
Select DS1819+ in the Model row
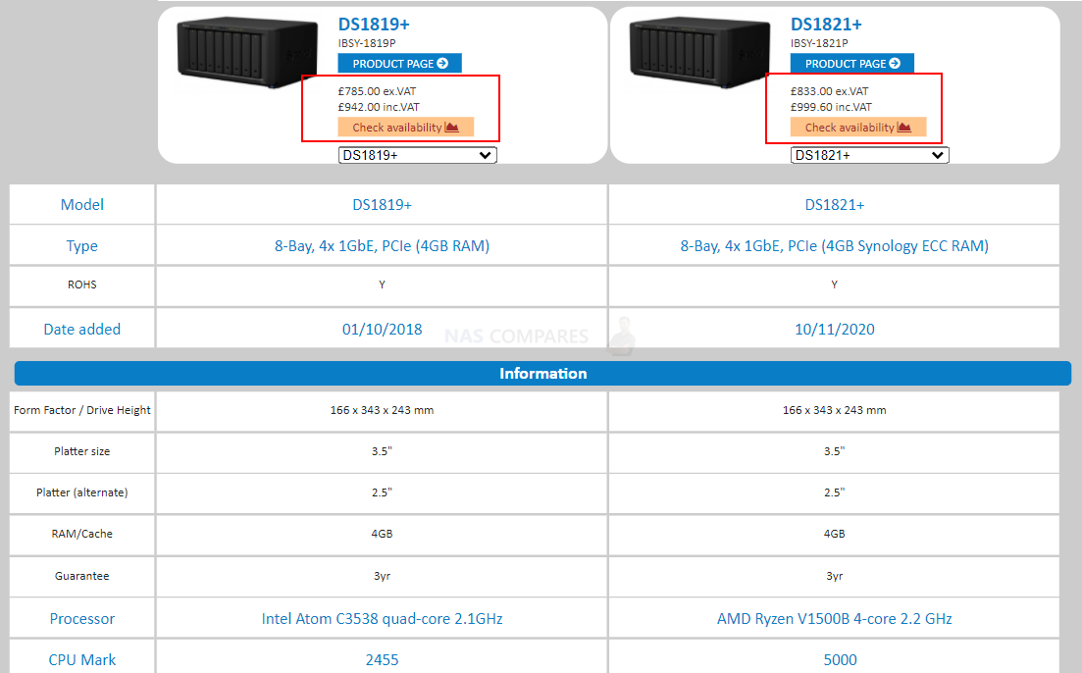(x=383, y=205)
